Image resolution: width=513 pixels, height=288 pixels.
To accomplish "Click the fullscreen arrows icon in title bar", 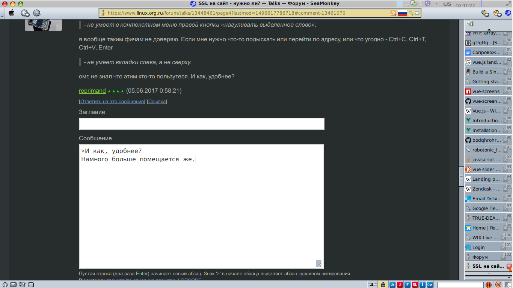I will coord(508,3).
